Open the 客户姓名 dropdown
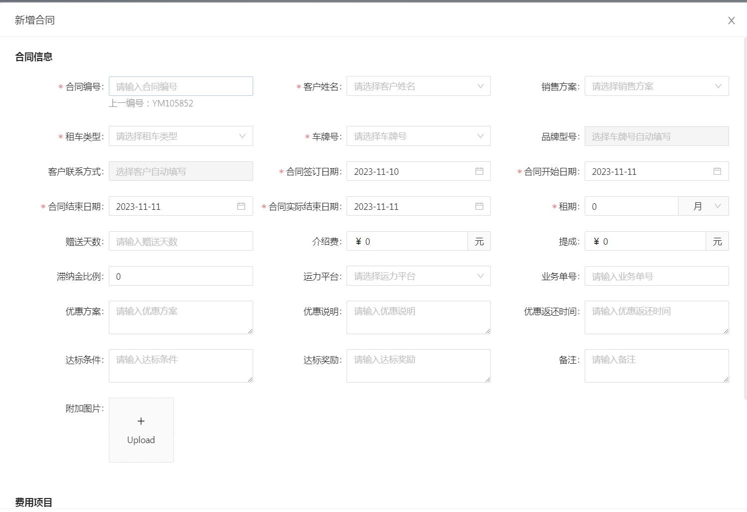 [418, 86]
